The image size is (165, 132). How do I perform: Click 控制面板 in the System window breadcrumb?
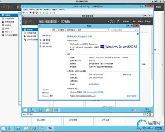(x=61, y=30)
